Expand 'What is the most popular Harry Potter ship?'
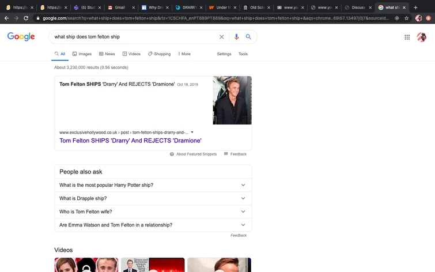Viewport: 435px width, 272px height. pyautogui.click(x=153, y=185)
